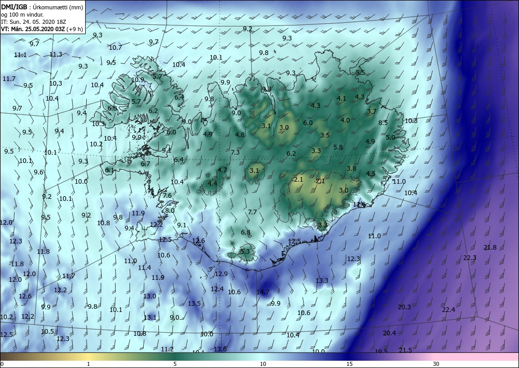Click the '12.9' value at the south coast
The image size is (519, 368).
coord(221,274)
